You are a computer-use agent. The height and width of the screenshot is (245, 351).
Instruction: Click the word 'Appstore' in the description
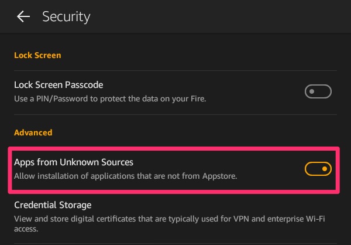(219, 176)
